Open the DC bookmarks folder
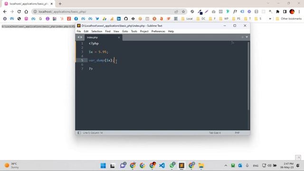304x171 pixels. (x=201, y=19)
